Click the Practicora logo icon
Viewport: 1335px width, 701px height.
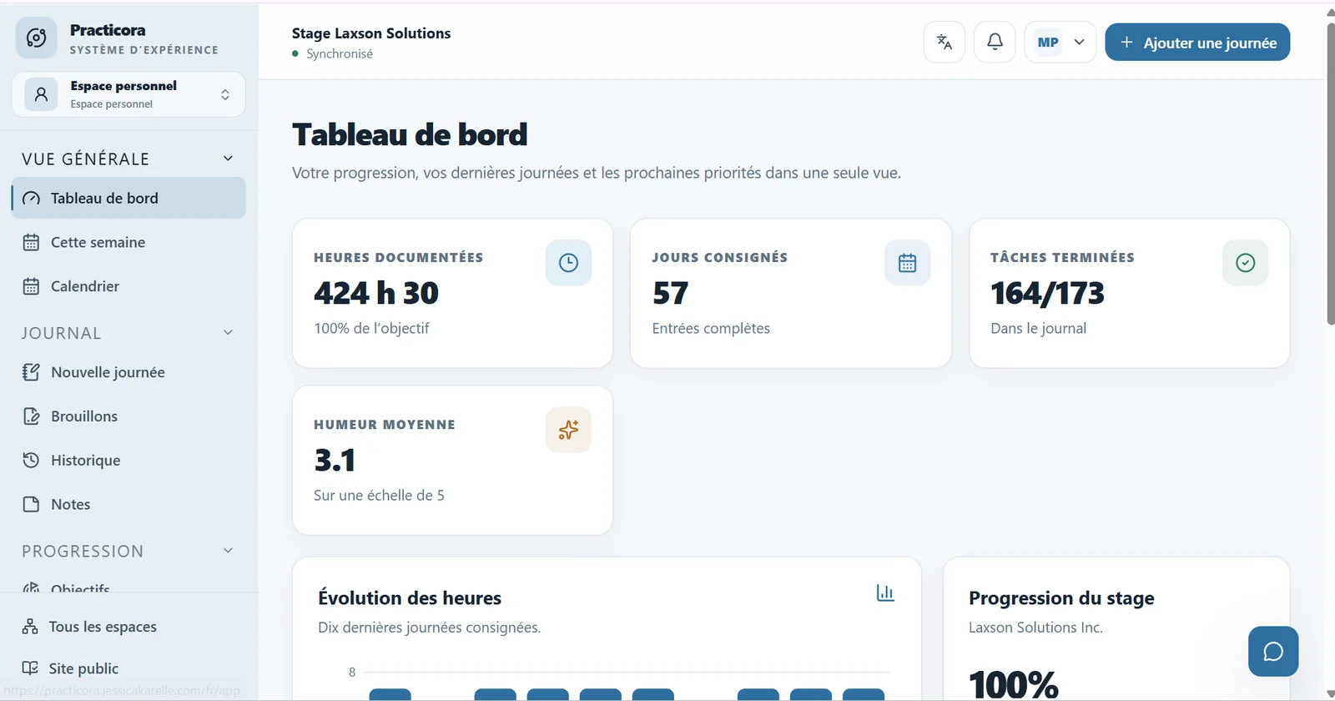click(x=37, y=38)
